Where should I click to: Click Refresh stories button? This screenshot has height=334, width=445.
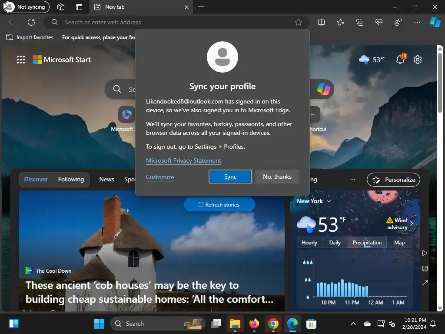pos(219,204)
